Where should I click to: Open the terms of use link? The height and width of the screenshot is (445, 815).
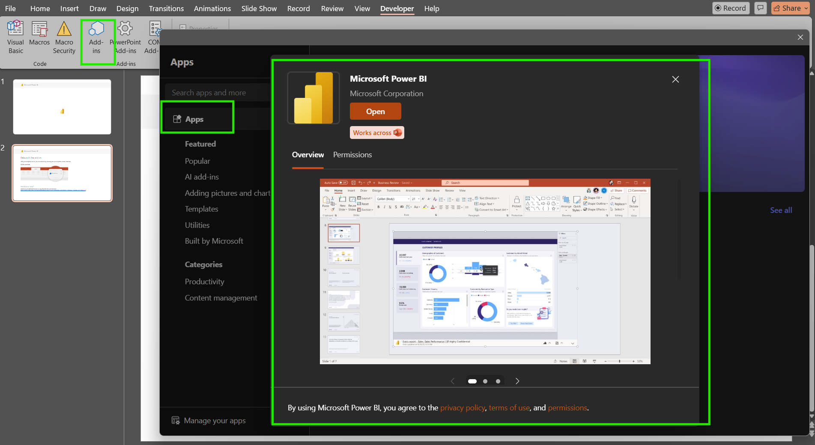pos(509,408)
